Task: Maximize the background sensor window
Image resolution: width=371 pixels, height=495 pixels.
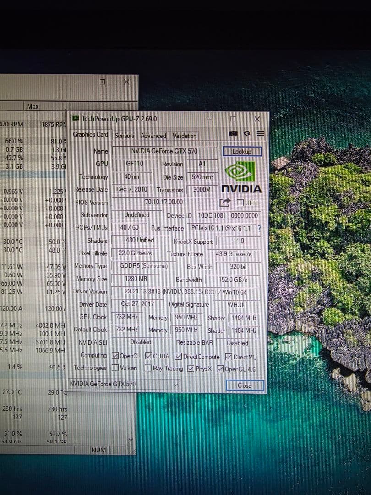Action: tap(102, 82)
